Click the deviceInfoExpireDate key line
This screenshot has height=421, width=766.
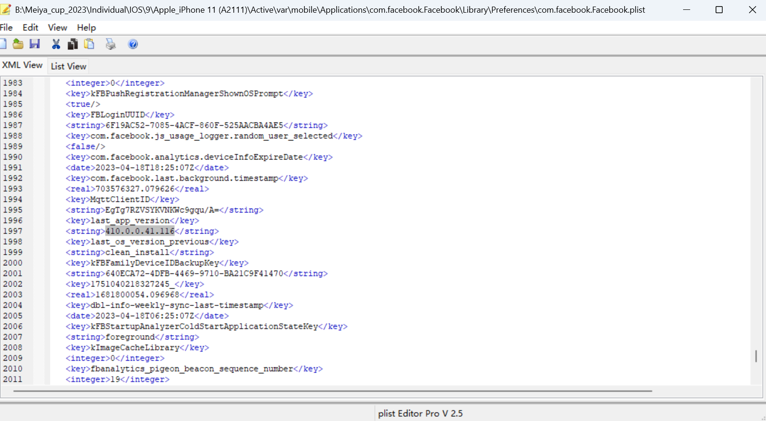pos(199,157)
